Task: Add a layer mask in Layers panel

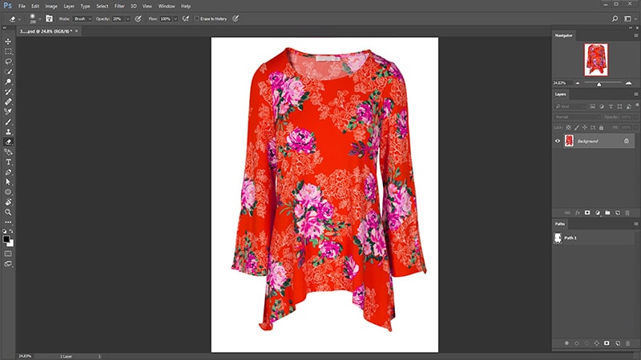Action: [x=587, y=213]
